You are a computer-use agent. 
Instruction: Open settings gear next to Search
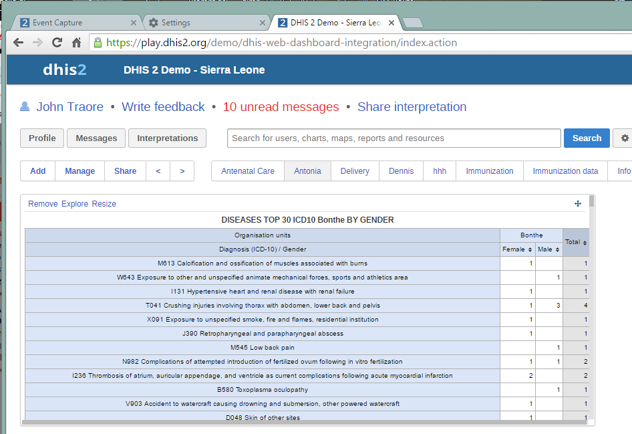click(625, 138)
